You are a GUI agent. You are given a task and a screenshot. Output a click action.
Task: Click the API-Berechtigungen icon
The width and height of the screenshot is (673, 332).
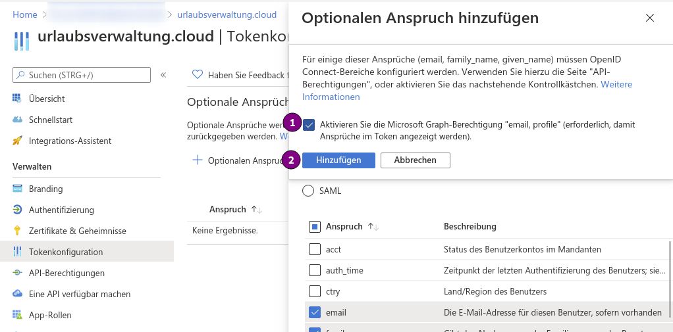coord(17,272)
